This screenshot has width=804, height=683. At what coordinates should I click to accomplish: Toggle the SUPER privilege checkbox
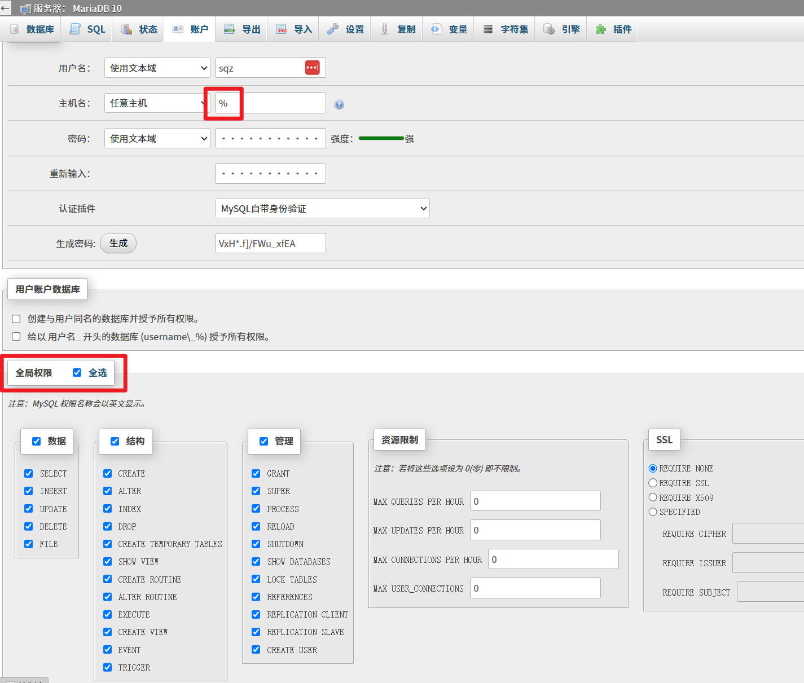coord(256,491)
